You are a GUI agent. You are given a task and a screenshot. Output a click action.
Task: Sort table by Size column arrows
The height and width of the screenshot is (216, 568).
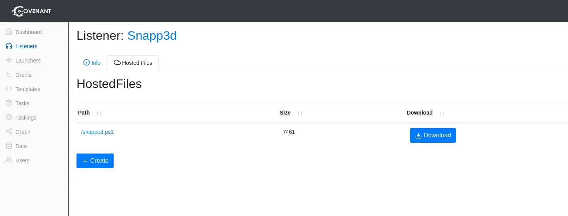[x=300, y=113]
